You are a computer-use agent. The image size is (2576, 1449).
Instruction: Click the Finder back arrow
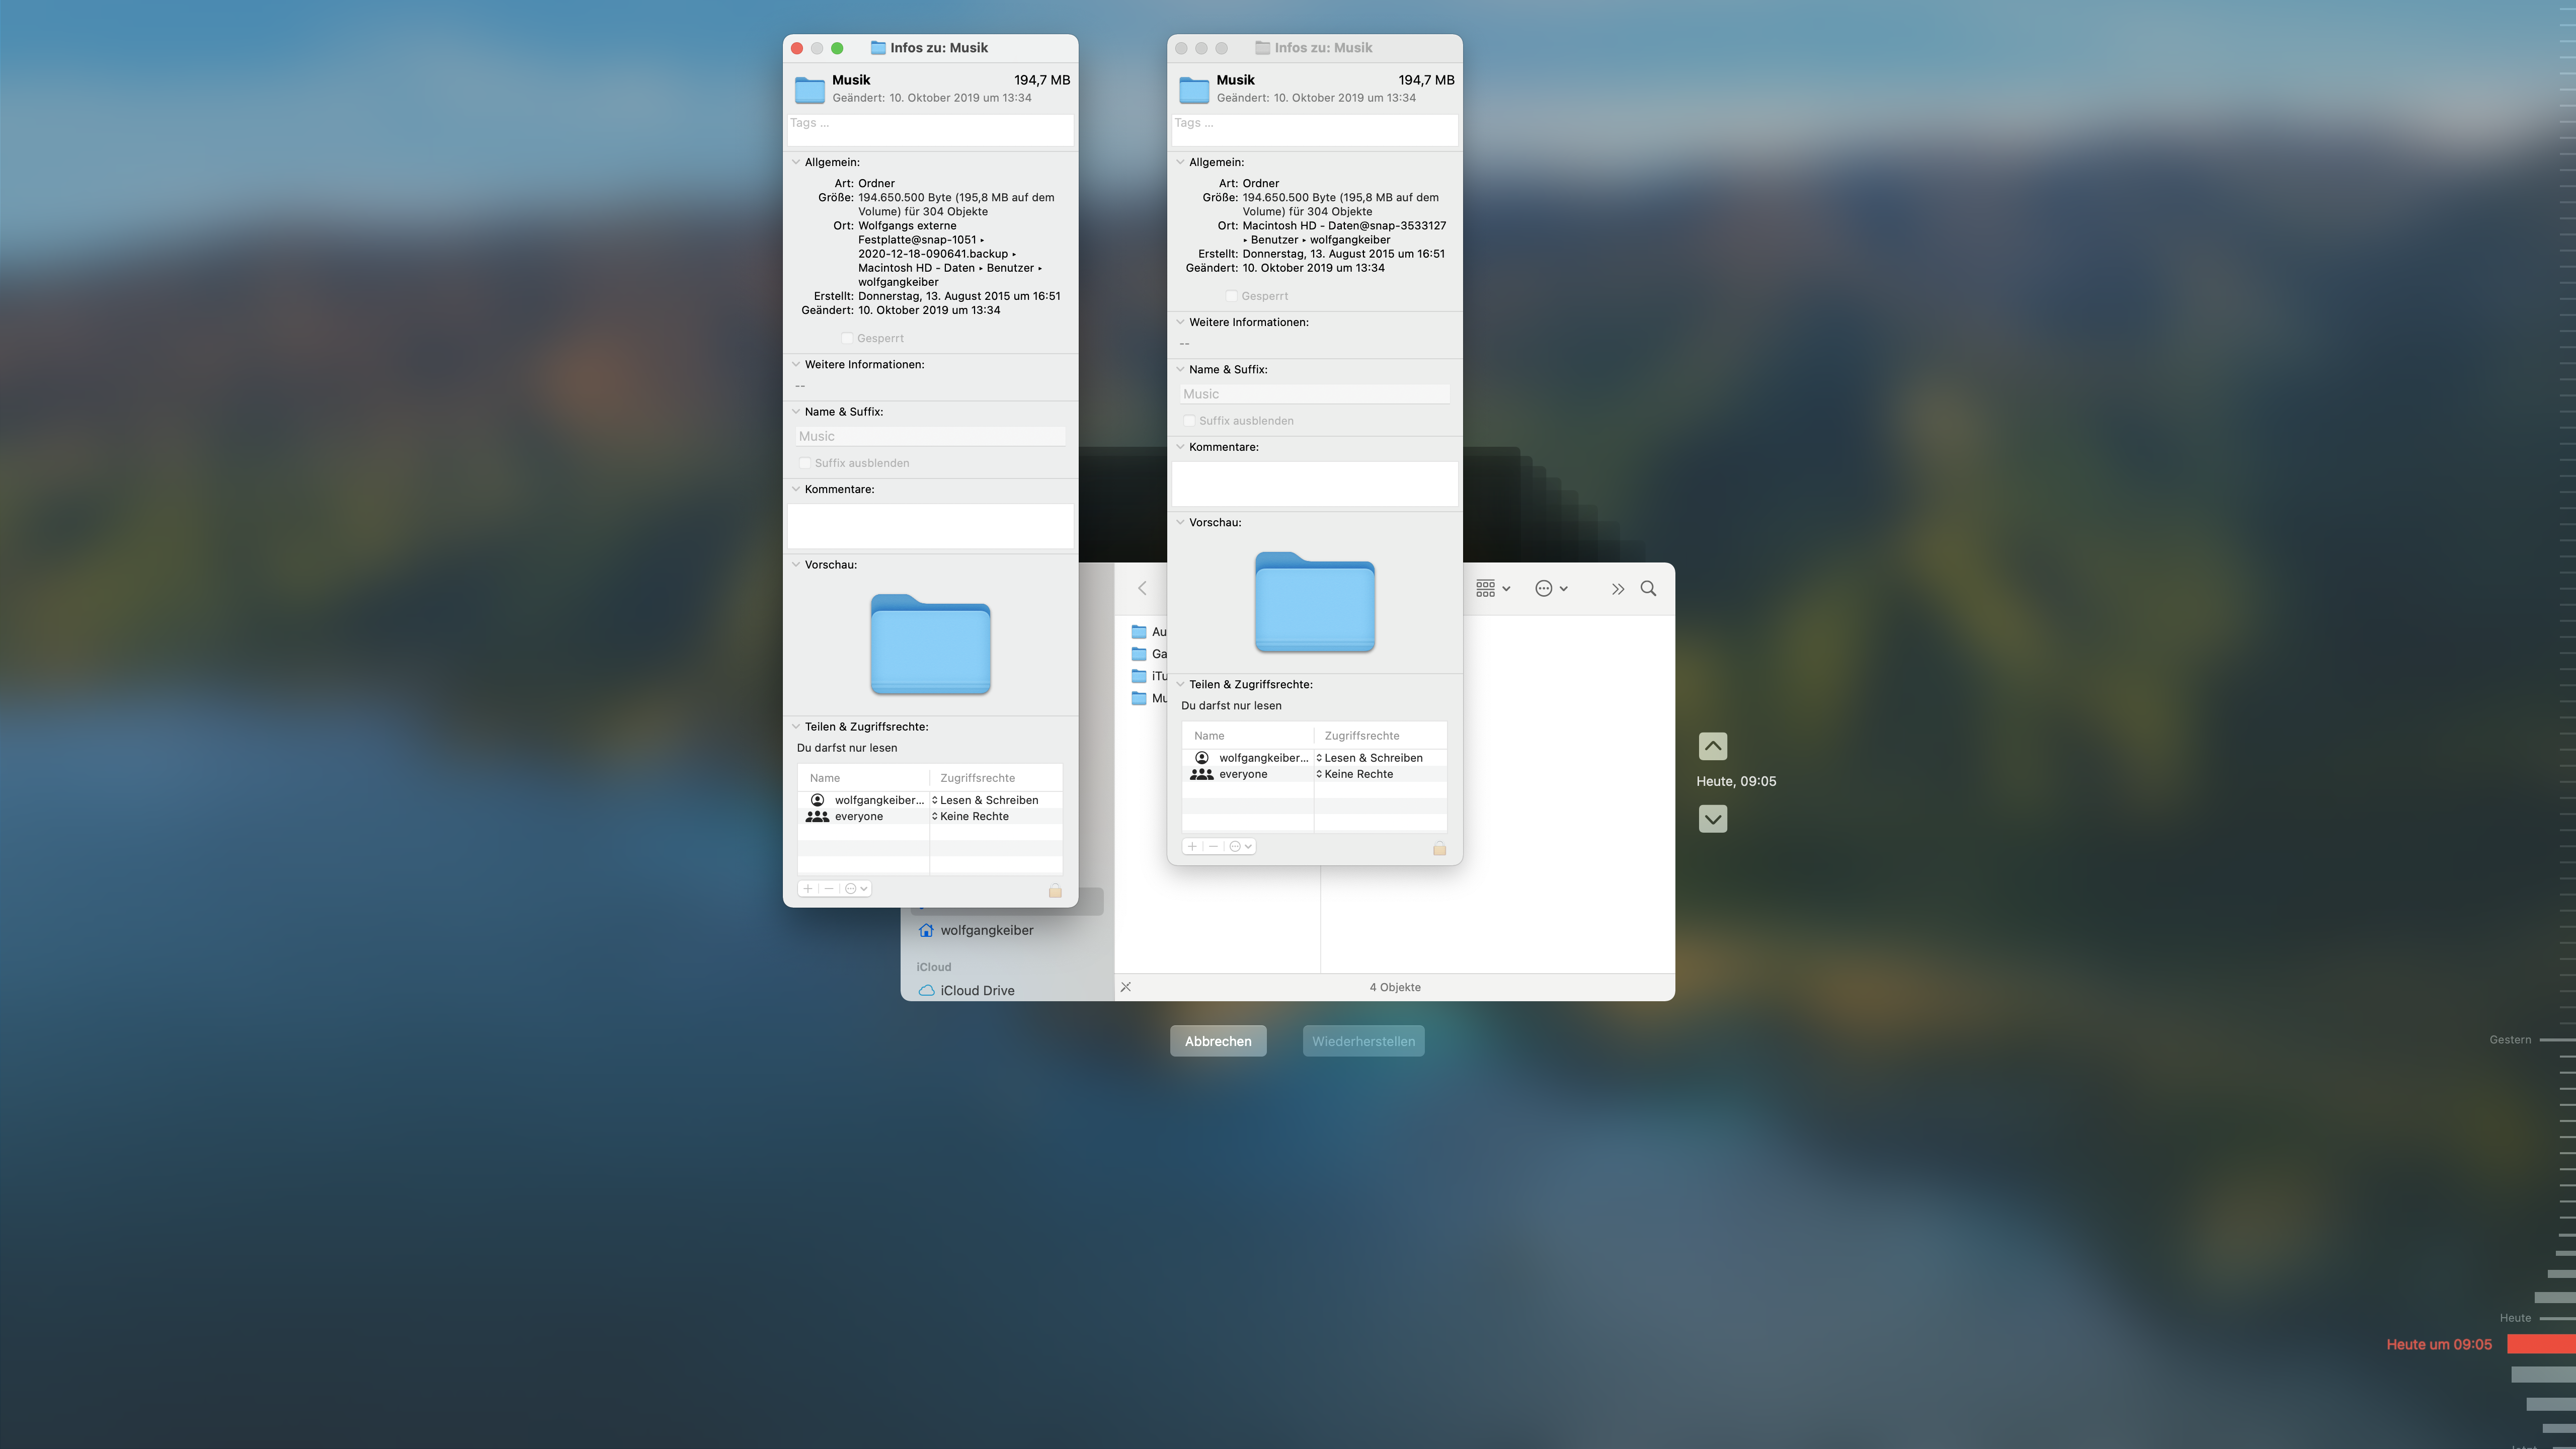click(1142, 589)
